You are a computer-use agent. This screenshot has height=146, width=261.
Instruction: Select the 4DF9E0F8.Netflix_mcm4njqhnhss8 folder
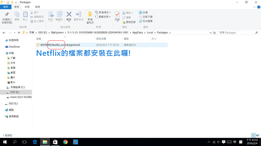pyautogui.click(x=102, y=45)
